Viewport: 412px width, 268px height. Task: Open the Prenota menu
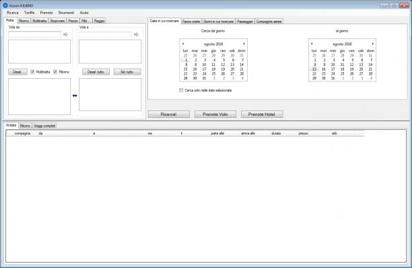46,13
